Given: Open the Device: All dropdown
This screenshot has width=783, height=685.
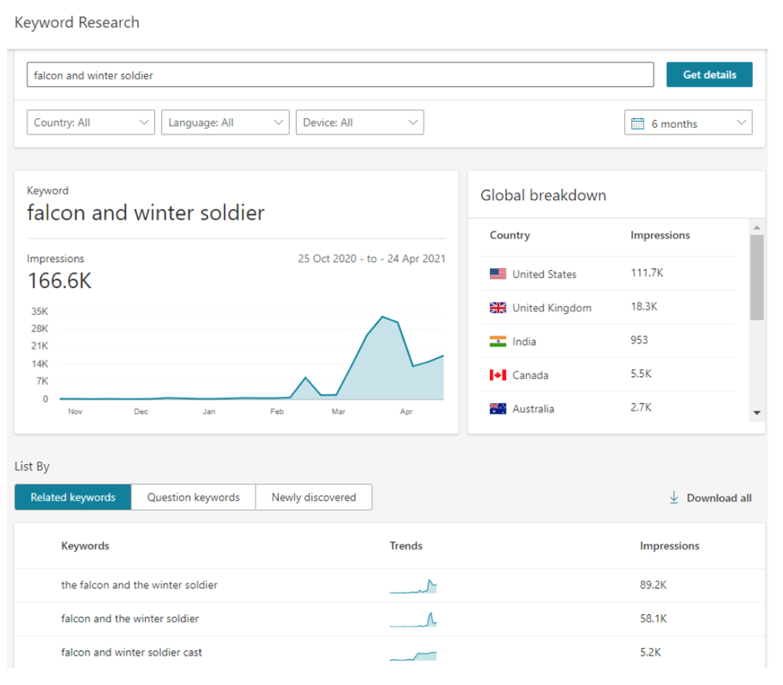Looking at the screenshot, I should (360, 123).
